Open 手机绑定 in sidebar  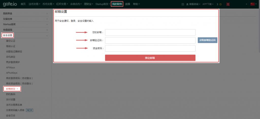[11, 57]
